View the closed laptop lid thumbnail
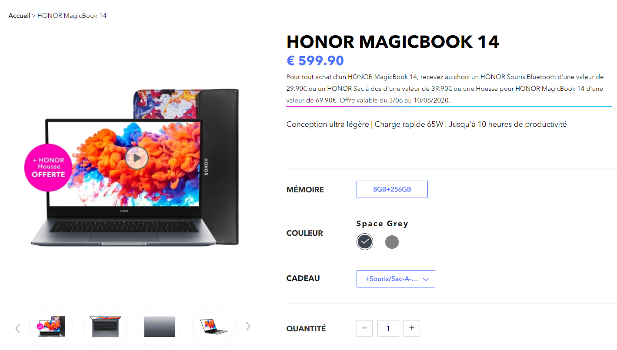Image resolution: width=617 pixels, height=350 pixels. [x=160, y=327]
